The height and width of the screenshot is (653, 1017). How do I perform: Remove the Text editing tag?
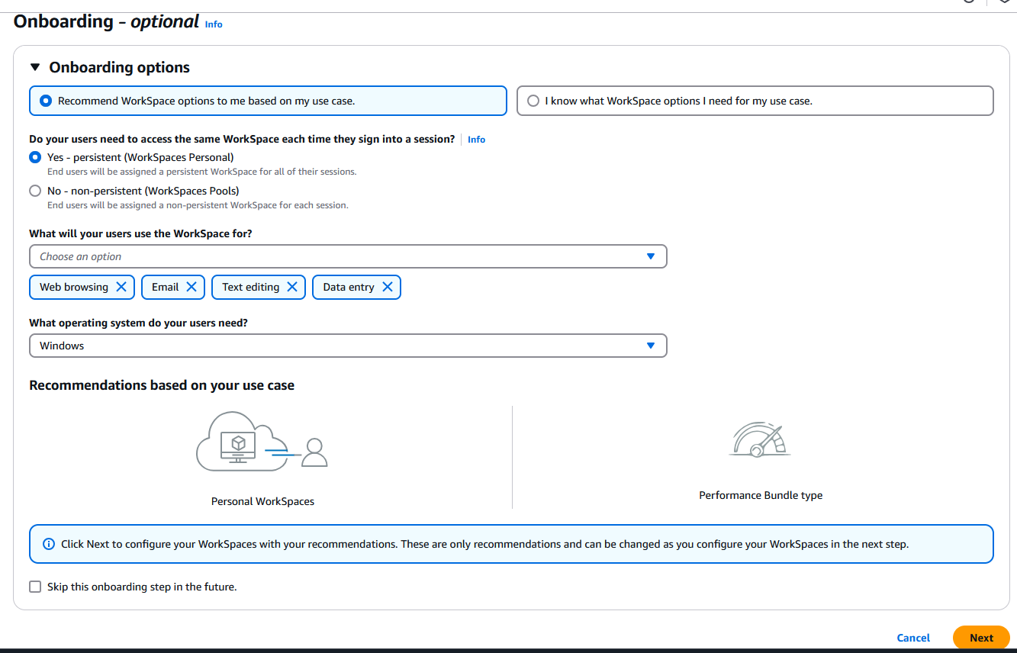[292, 287]
